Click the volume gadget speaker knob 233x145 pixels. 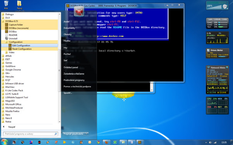tap(225, 6)
